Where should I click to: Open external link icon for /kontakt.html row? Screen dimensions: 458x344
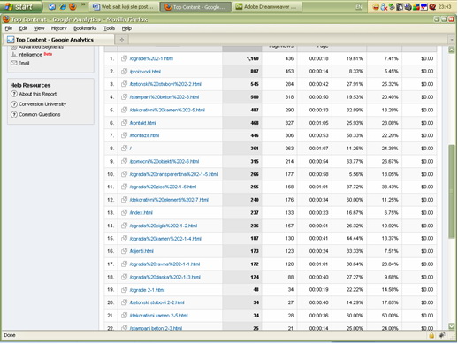click(124, 123)
